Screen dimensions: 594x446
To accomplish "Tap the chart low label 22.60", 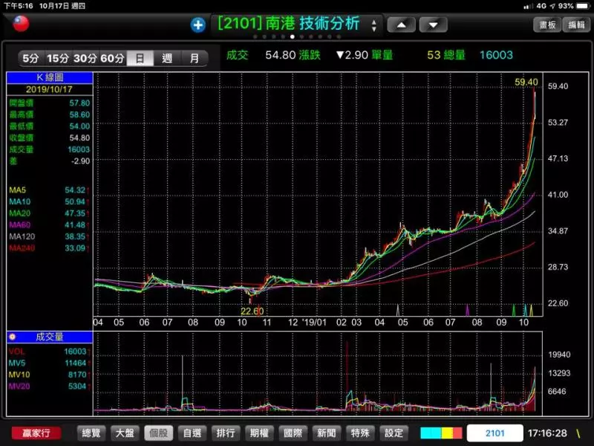I will (252, 311).
